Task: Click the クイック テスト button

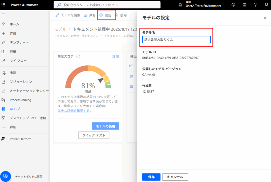Action: click(94, 135)
